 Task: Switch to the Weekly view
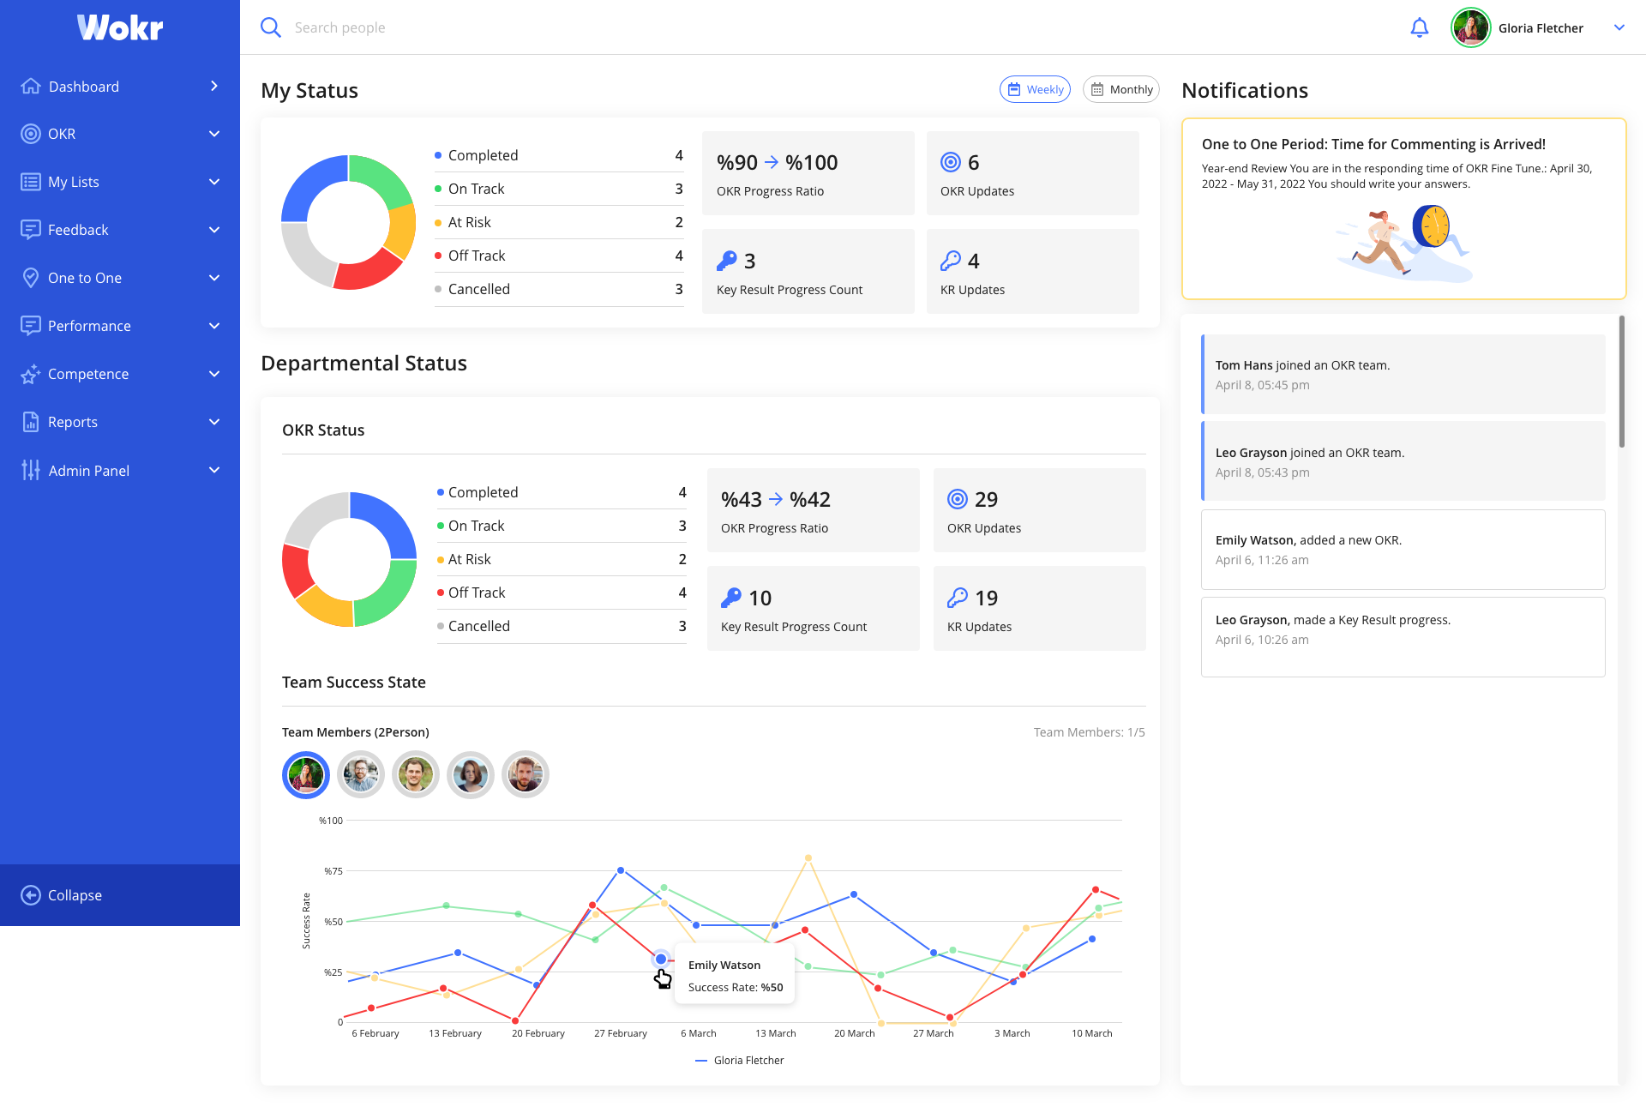pyautogui.click(x=1035, y=89)
